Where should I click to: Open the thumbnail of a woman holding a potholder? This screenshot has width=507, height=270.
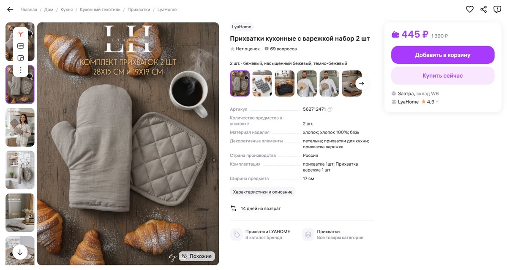20,127
